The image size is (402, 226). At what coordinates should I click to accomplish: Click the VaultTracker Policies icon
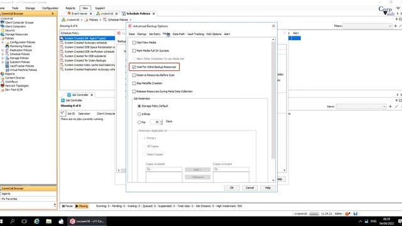tap(7, 66)
